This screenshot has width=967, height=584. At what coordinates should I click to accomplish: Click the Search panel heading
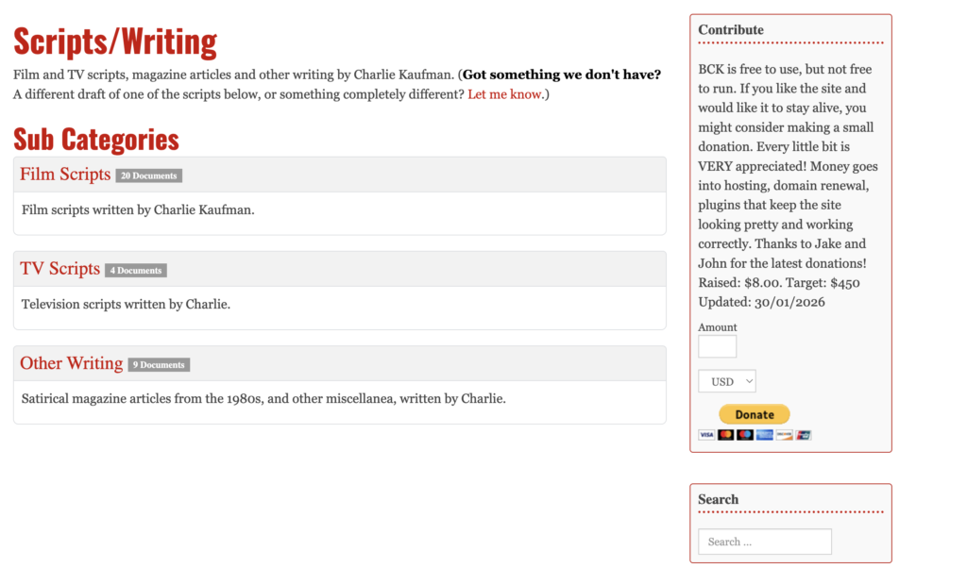coord(719,499)
